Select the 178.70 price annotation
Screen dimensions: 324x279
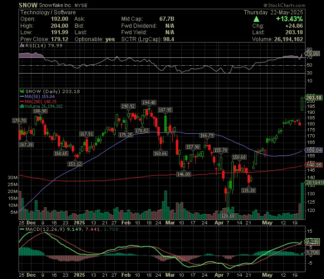click(x=19, y=121)
